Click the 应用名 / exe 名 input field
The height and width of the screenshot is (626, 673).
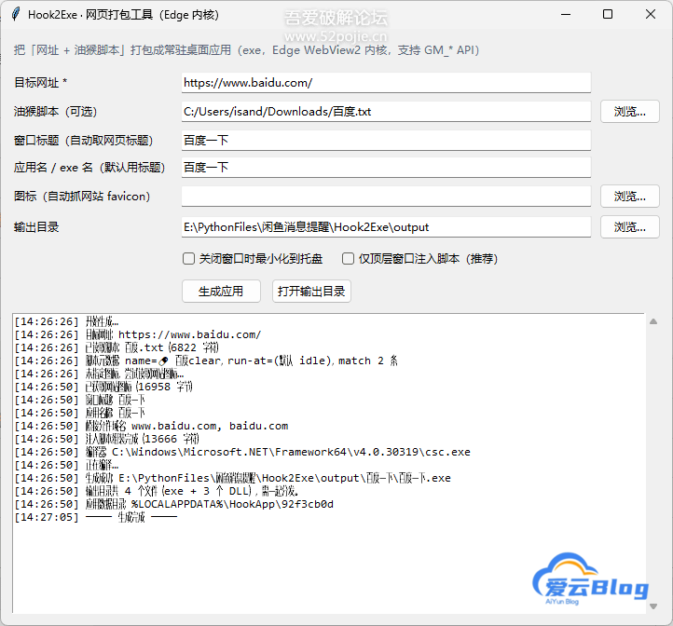386,168
